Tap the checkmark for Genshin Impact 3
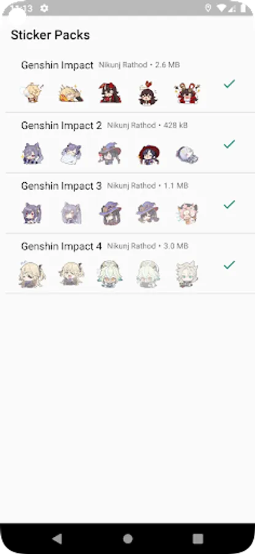255x554 pixels. [x=229, y=204]
